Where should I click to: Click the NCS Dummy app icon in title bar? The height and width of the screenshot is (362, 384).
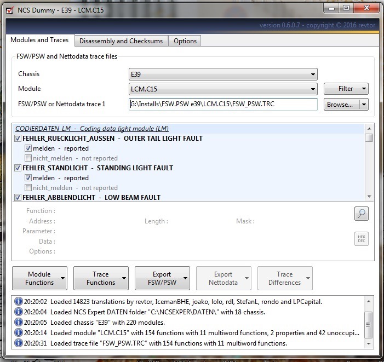point(9,10)
